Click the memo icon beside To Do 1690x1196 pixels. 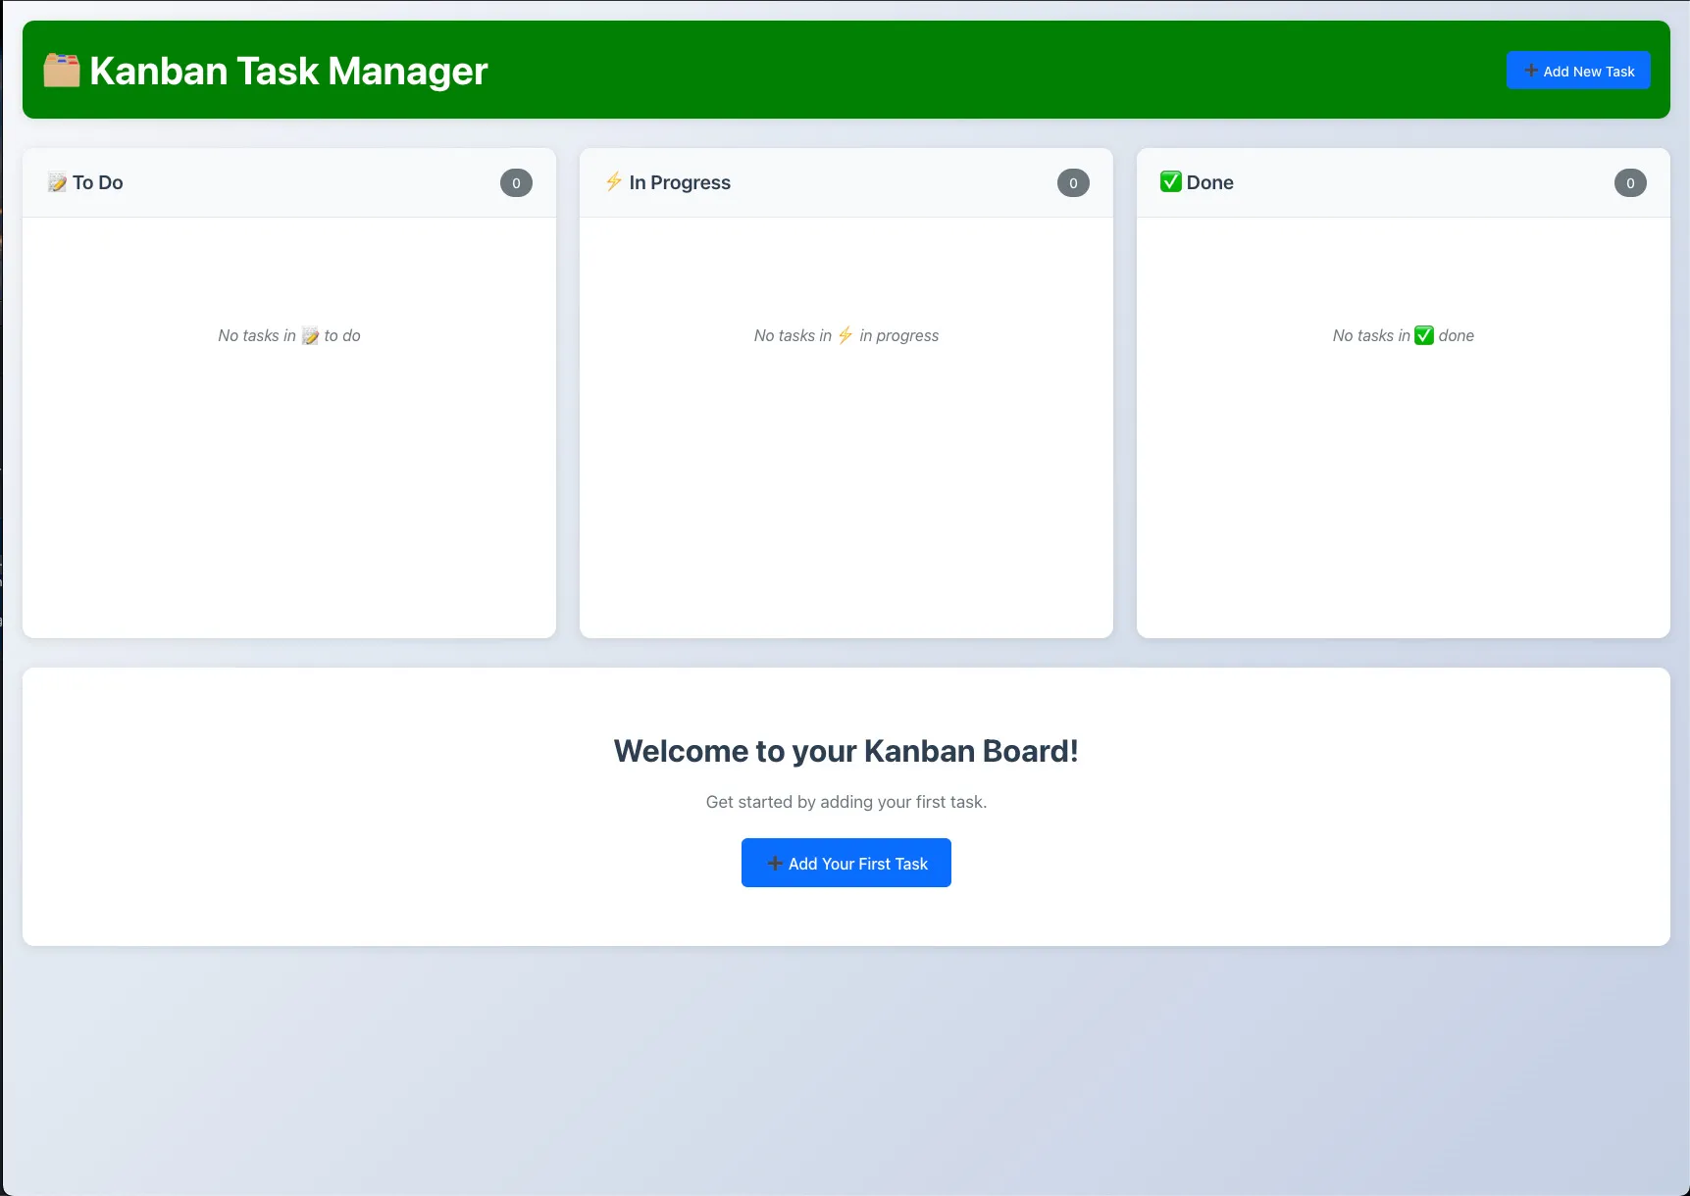pyautogui.click(x=58, y=182)
